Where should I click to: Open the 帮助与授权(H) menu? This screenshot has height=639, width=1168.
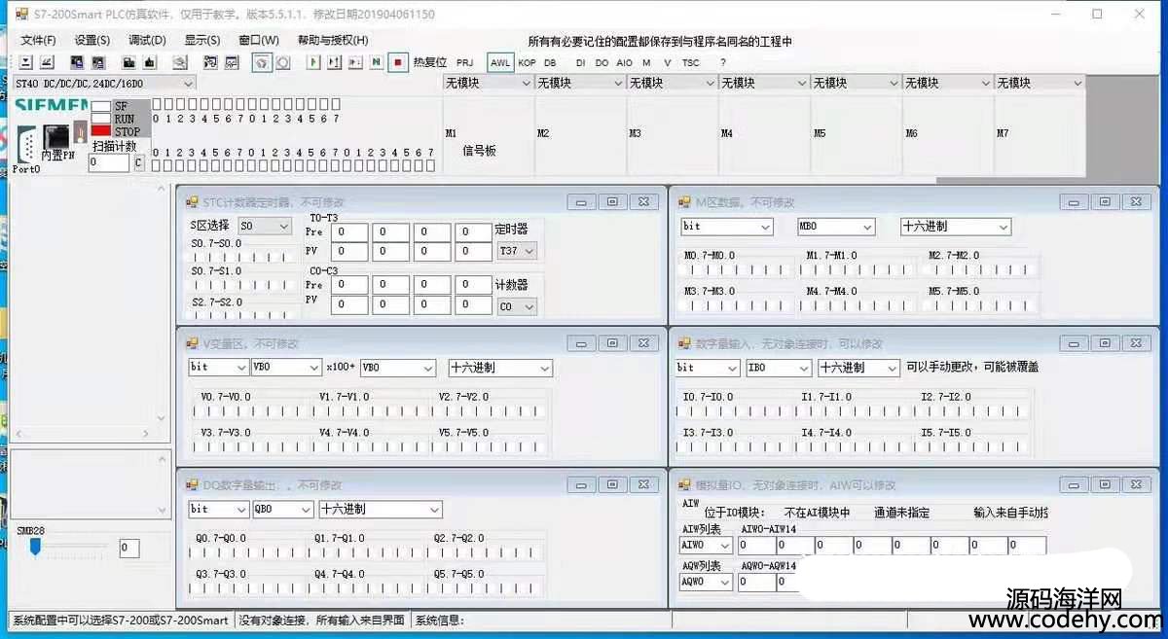click(333, 41)
